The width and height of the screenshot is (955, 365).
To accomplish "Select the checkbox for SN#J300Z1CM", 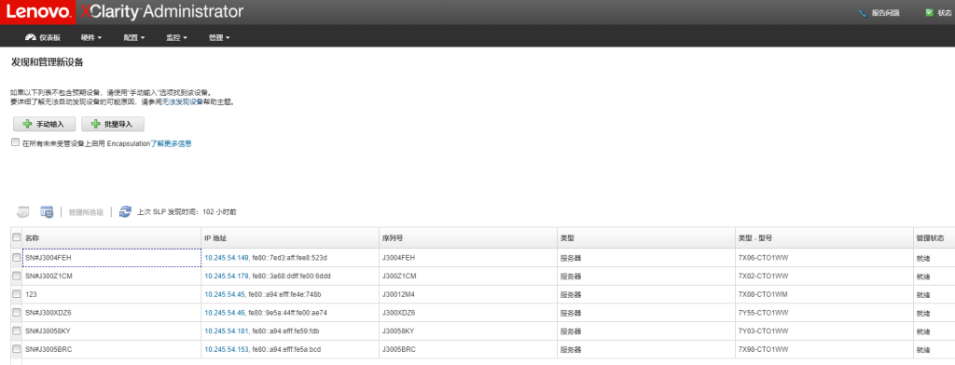I will tap(17, 277).
